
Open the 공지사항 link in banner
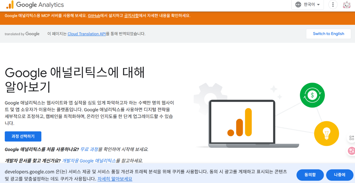131,16
